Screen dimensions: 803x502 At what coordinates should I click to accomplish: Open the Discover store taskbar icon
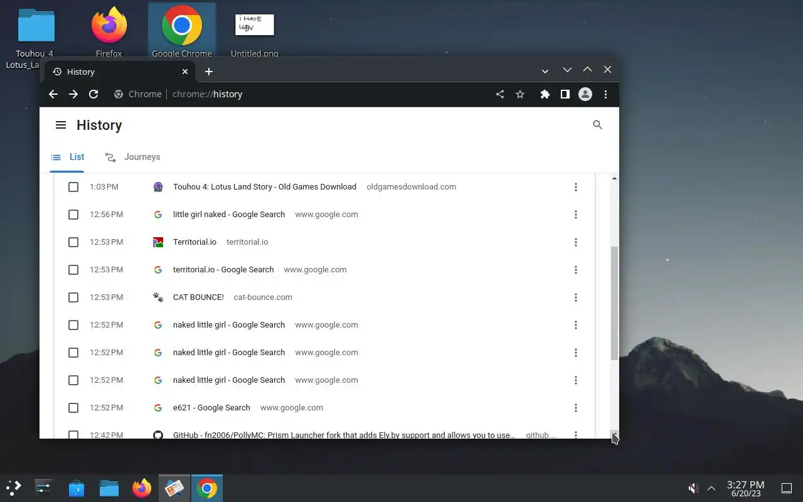77,488
